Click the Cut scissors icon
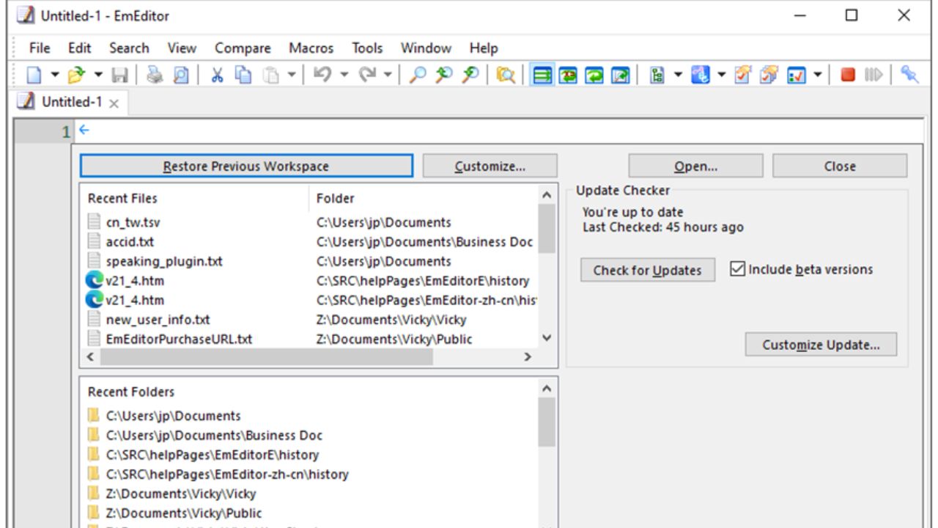This screenshot has height=528, width=938. [x=217, y=75]
